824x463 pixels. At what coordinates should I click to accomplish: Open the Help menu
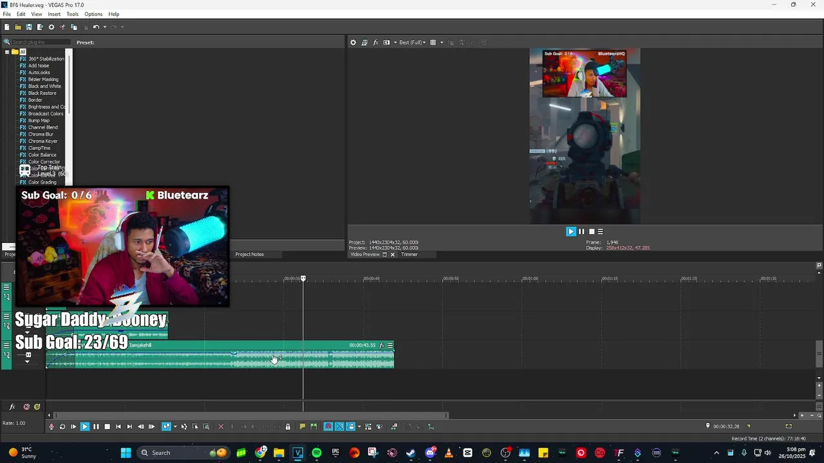[x=114, y=14]
